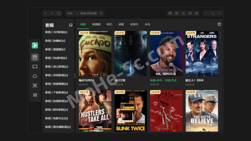251x141 pixels.
Task: Switch to the 电视剧 tab
Action: 96,24
